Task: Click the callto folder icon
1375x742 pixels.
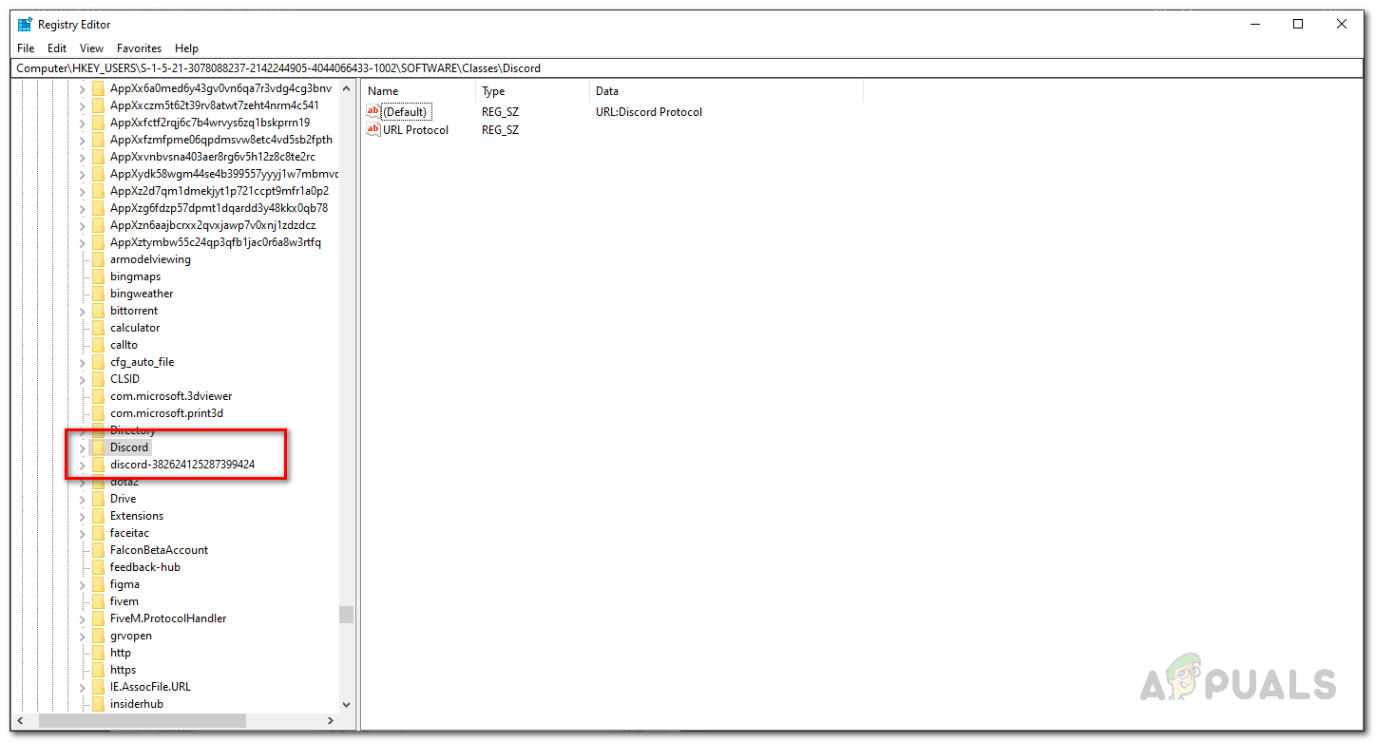Action: [97, 345]
